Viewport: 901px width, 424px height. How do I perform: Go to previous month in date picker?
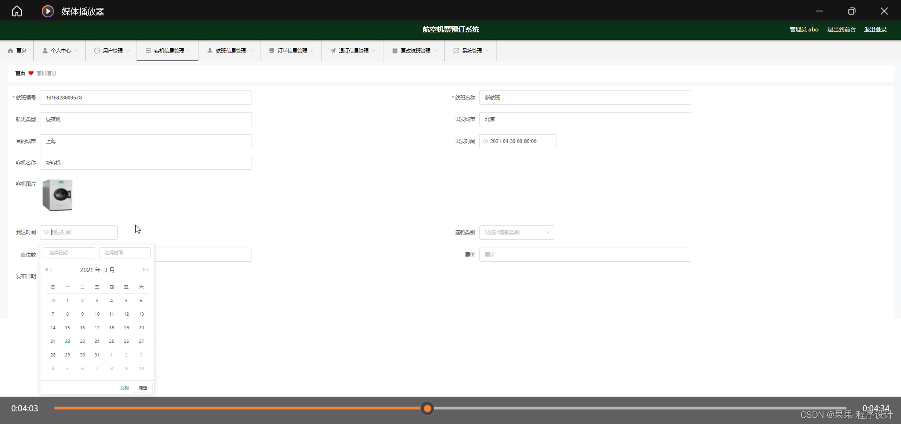tap(51, 270)
